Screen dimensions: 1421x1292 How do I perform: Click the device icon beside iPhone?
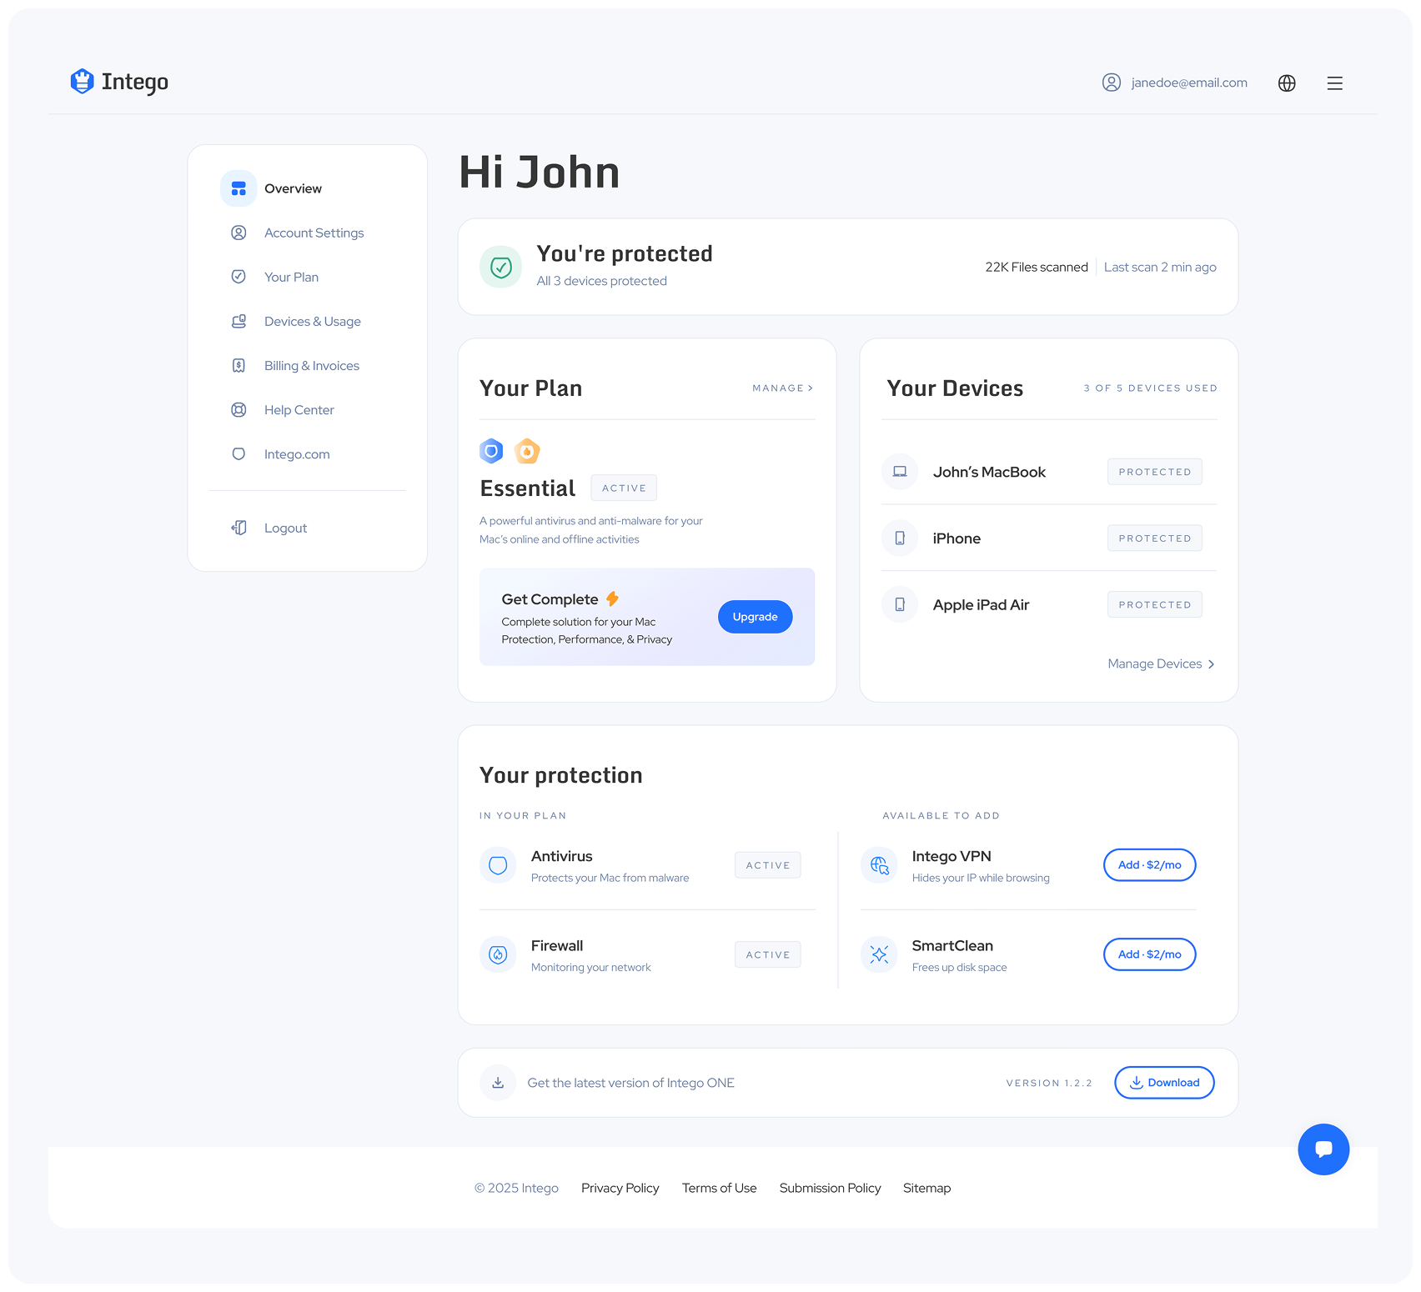[x=900, y=538]
